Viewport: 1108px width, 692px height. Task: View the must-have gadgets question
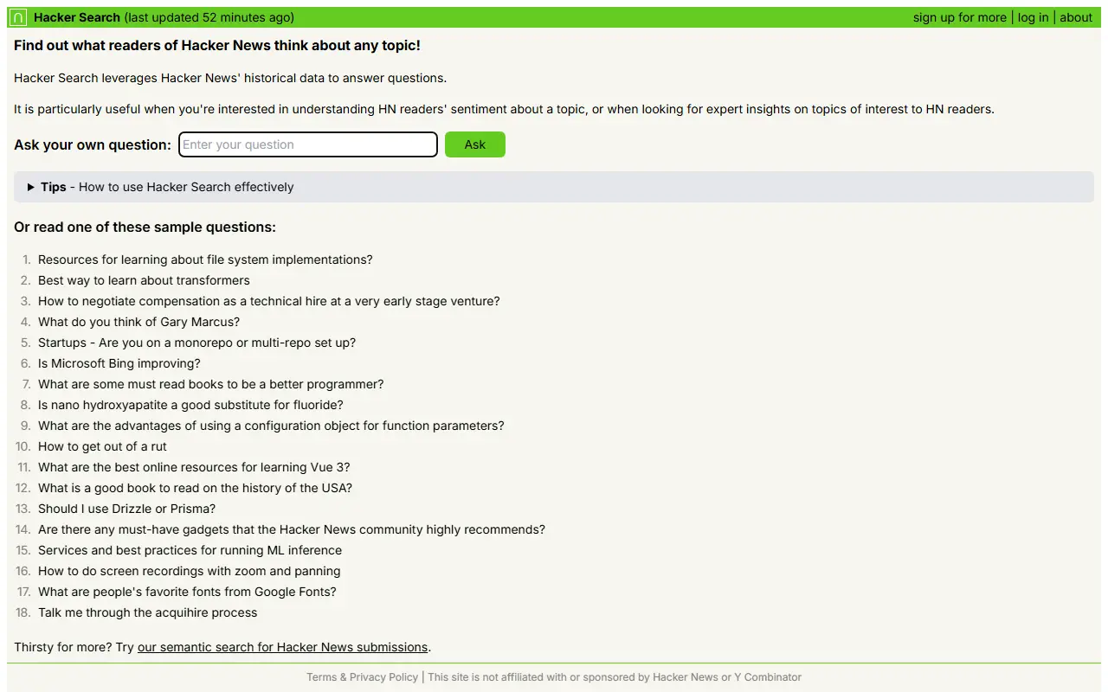tap(292, 529)
